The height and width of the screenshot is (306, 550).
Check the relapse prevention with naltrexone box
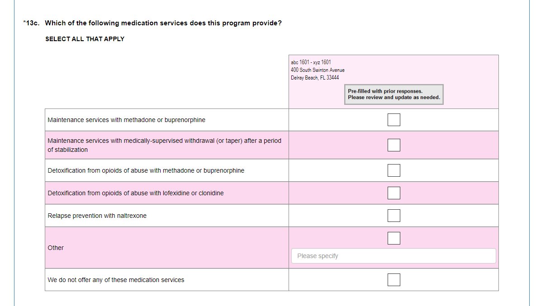394,216
